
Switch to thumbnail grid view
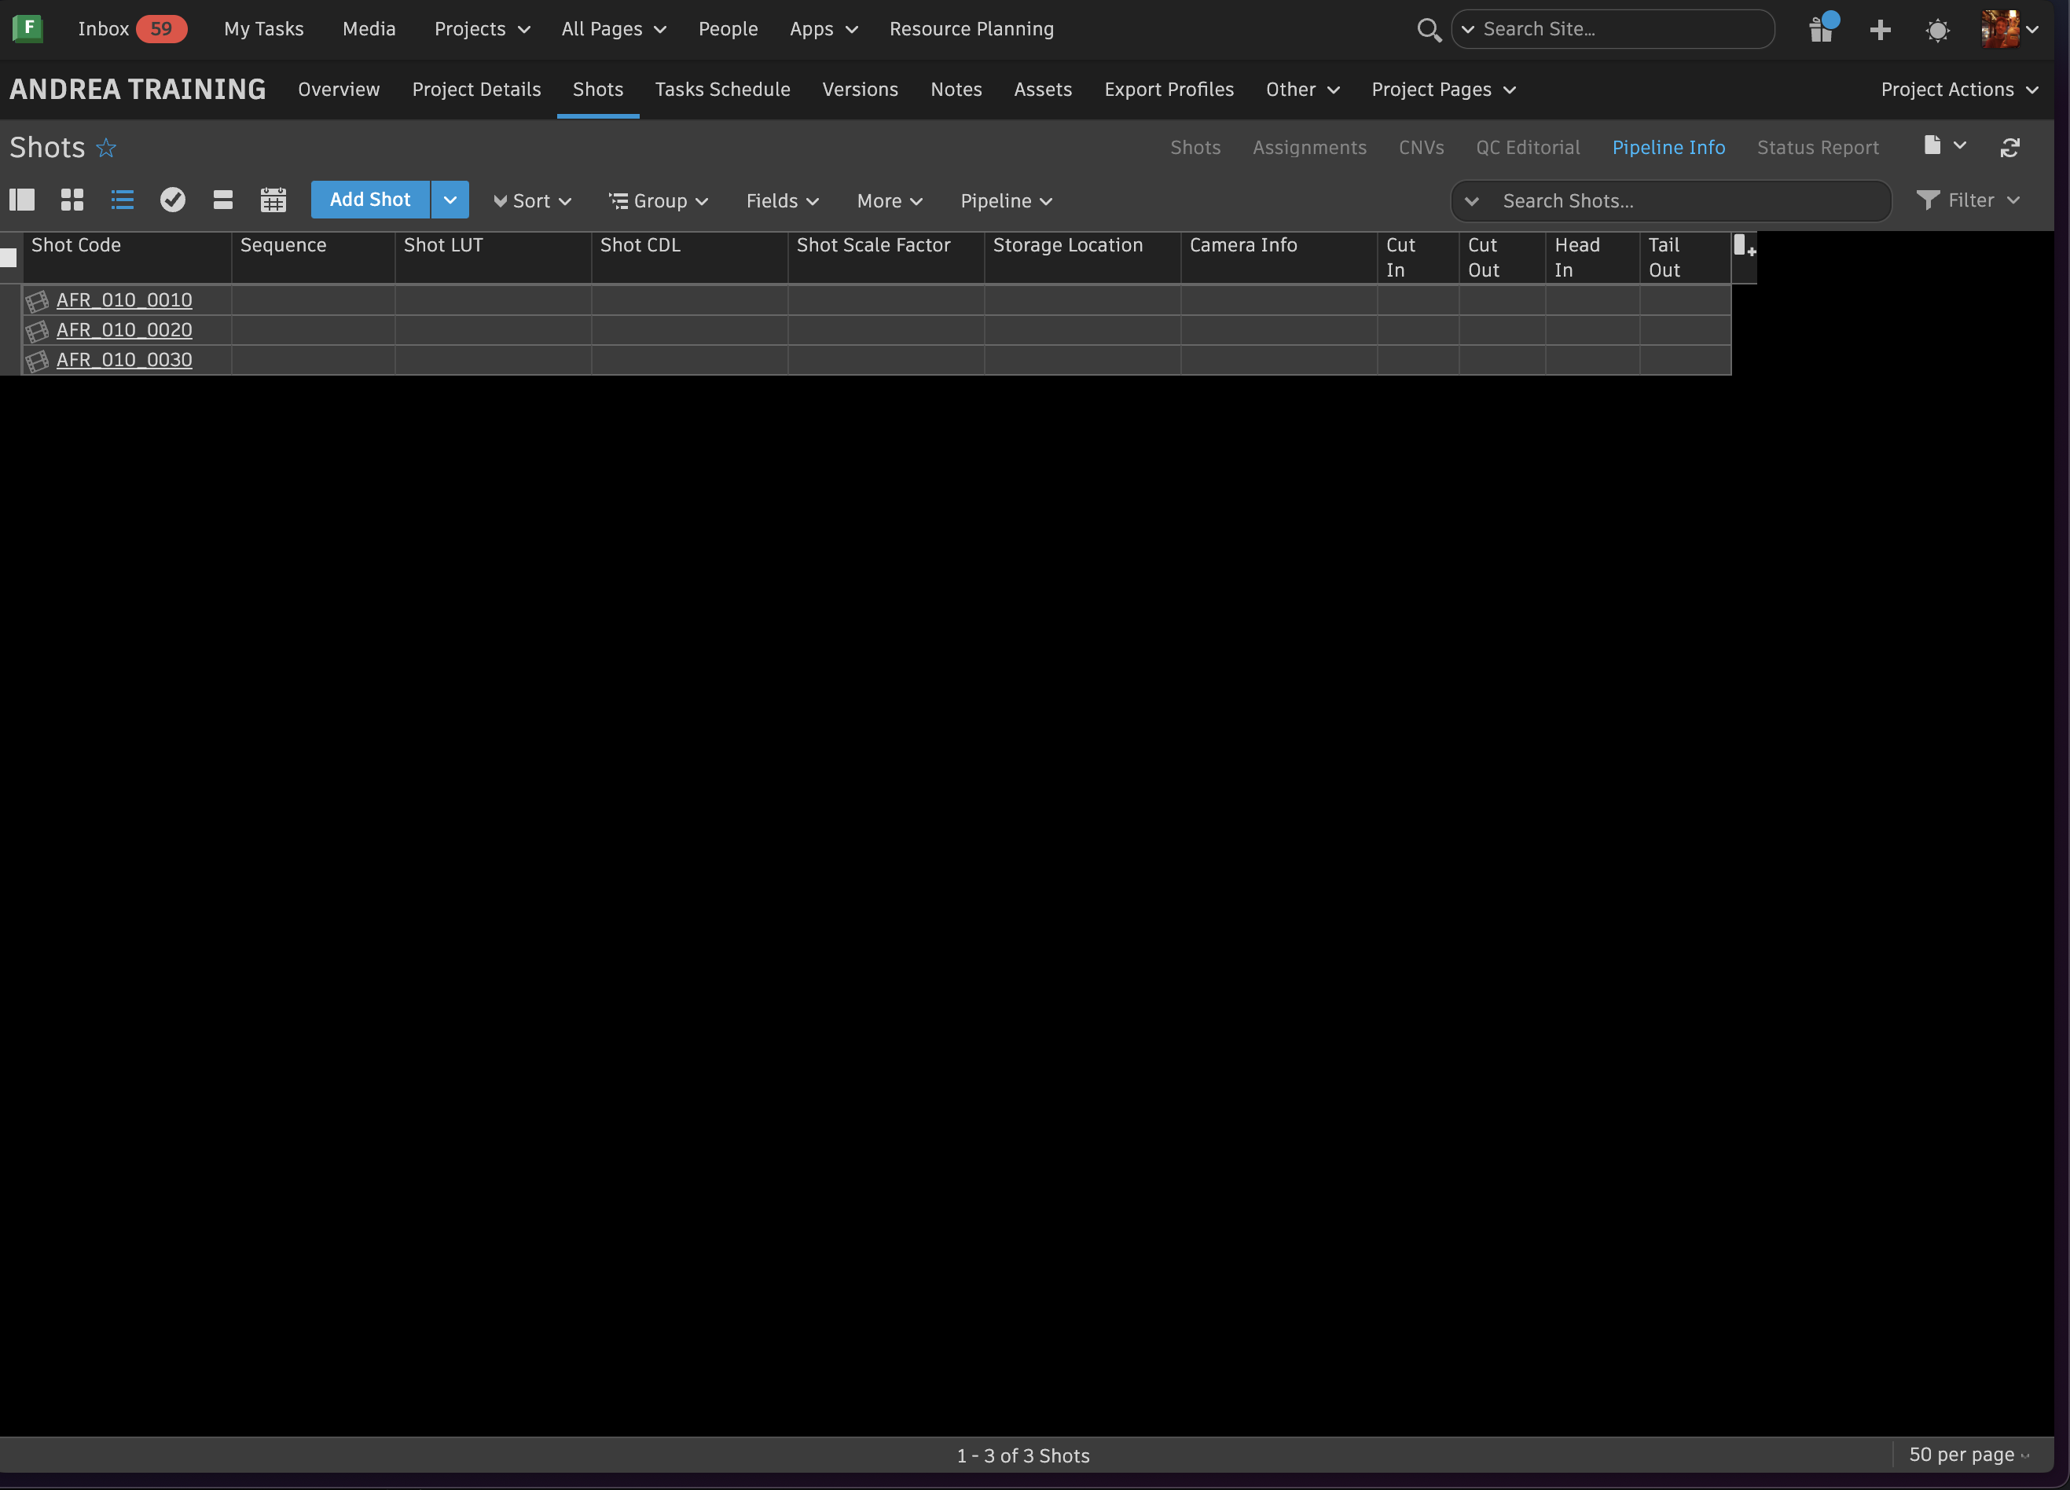point(72,200)
